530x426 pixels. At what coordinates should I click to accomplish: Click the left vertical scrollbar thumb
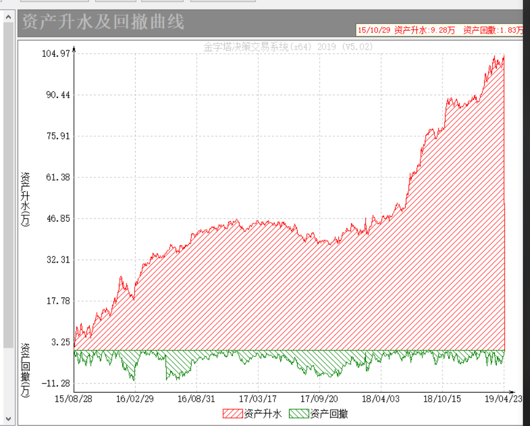pyautogui.click(x=9, y=184)
